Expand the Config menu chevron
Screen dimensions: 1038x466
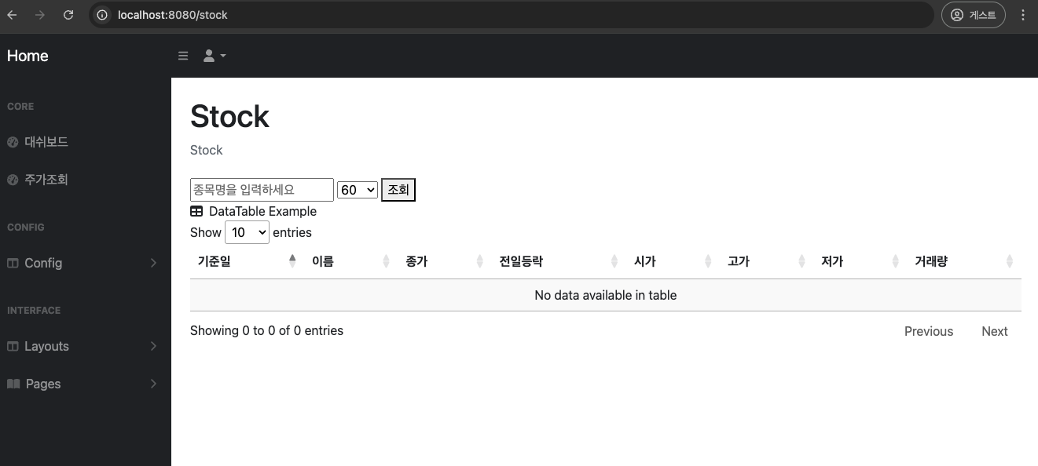click(153, 263)
